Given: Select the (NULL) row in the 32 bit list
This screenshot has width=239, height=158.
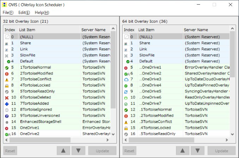Looking at the screenshot, I should click(x=57, y=37).
